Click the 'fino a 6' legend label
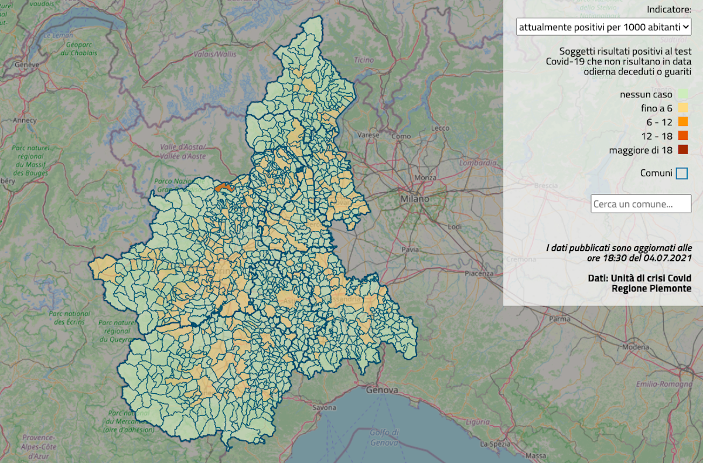 point(656,108)
